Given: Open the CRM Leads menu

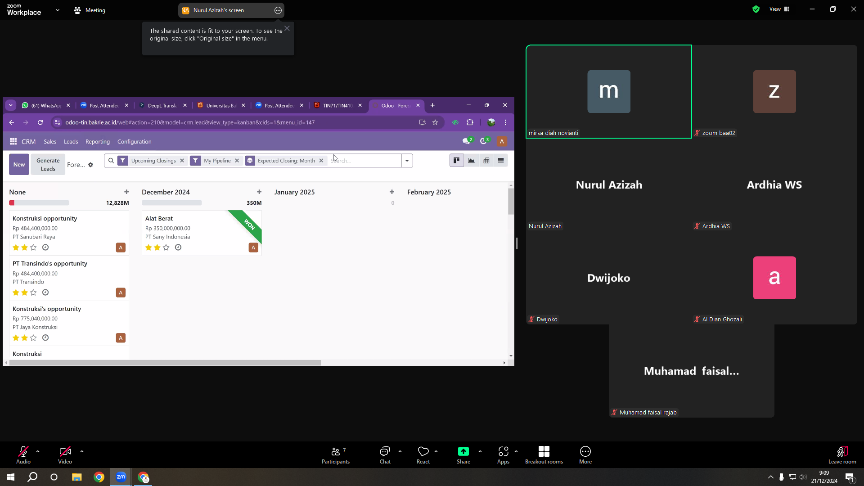Looking at the screenshot, I should click(71, 142).
